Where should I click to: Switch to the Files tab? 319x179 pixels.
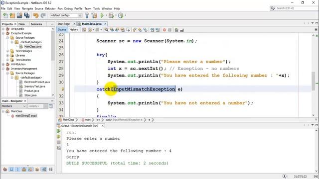pyautogui.click(x=21, y=24)
